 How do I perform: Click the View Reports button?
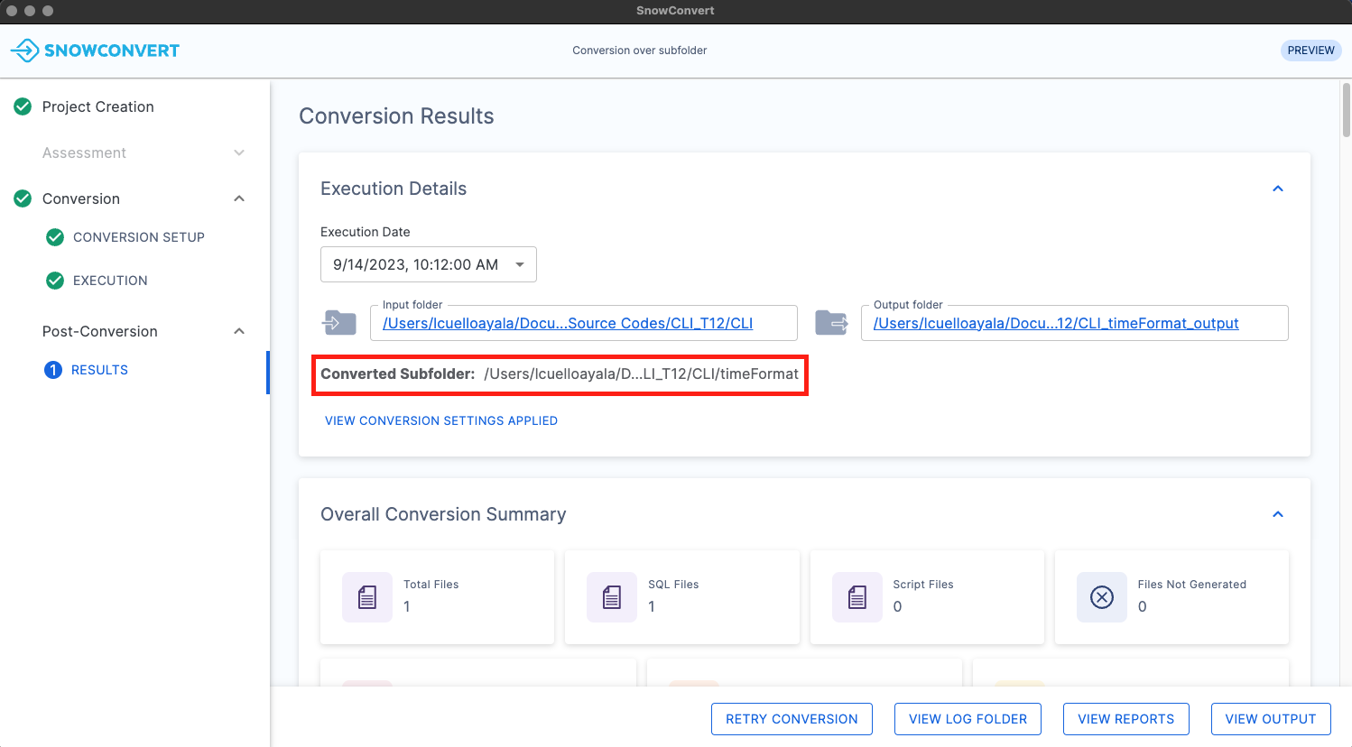click(1125, 719)
